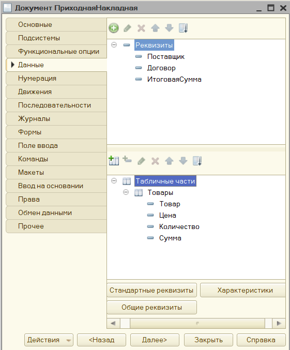
Task: Click the Закрыть button
Action: (x=208, y=340)
